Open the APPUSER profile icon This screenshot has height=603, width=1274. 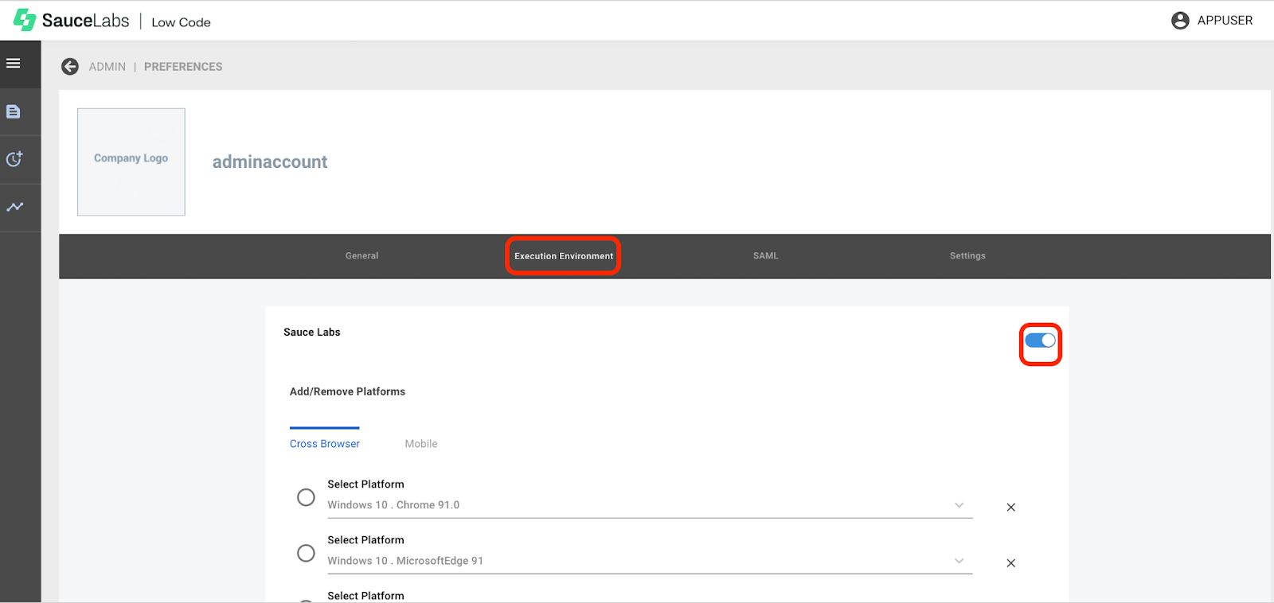coord(1180,21)
